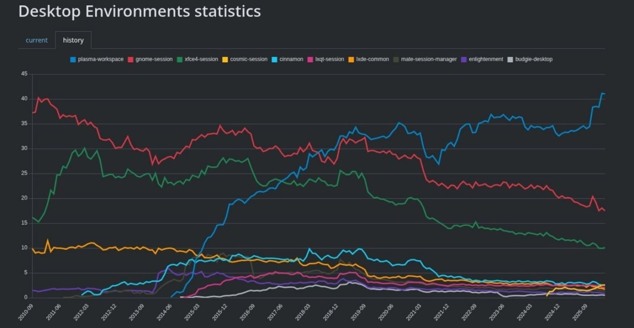The width and height of the screenshot is (634, 328).
Task: Click the cyan cinnamon legend swatch
Action: (274, 59)
